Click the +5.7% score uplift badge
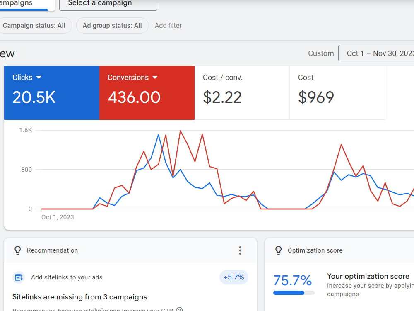Screen dimensions: 414x311 point(233,277)
